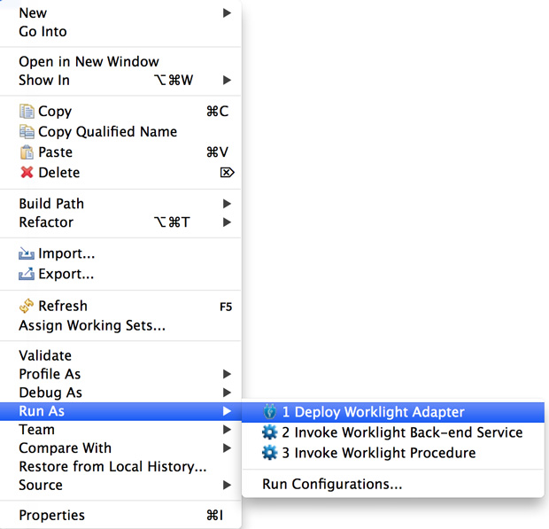This screenshot has width=549, height=529.
Task: Click the red Delete X icon
Action: pos(27,173)
